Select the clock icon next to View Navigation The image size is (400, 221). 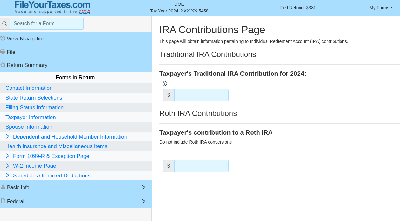pos(3,38)
